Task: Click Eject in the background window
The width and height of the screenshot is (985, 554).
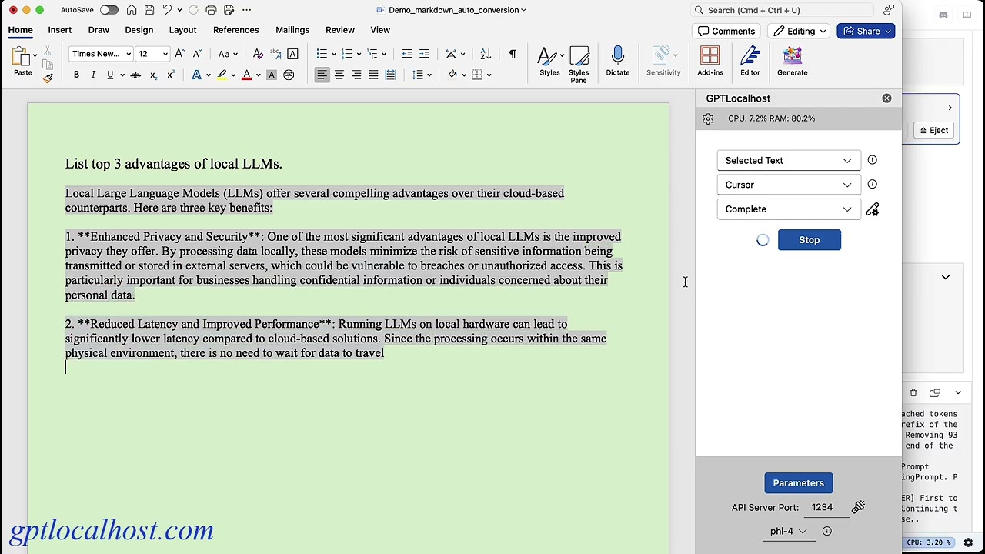Action: pos(934,130)
